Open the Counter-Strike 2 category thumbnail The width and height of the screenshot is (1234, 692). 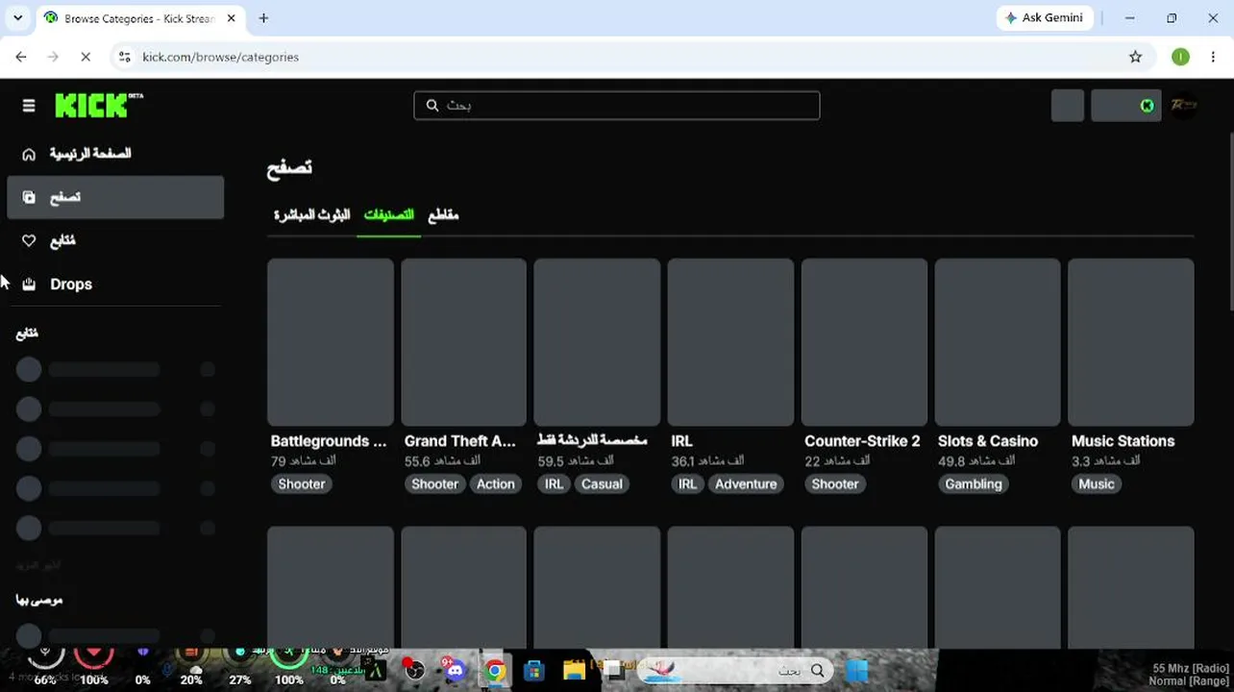(x=864, y=342)
